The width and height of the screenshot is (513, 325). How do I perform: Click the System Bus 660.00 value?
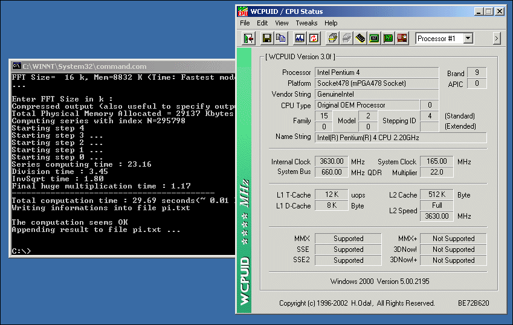tap(331, 172)
